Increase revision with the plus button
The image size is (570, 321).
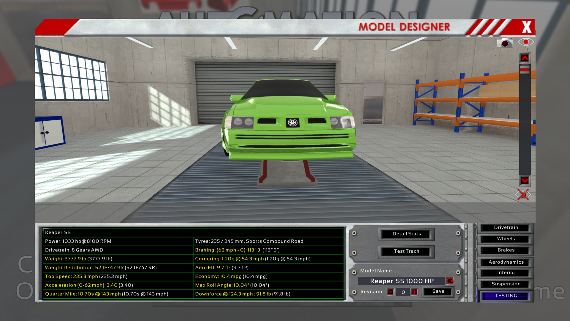coord(414,292)
